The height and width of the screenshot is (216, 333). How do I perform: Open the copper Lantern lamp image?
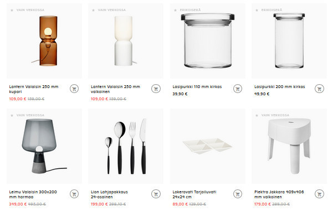44,41
